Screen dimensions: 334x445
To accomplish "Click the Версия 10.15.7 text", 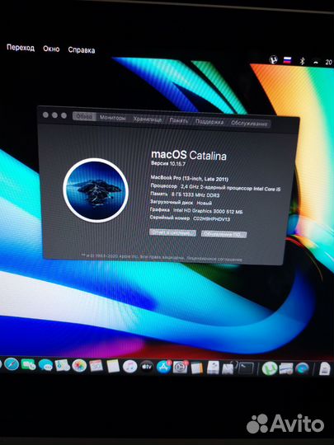I will 168,163.
